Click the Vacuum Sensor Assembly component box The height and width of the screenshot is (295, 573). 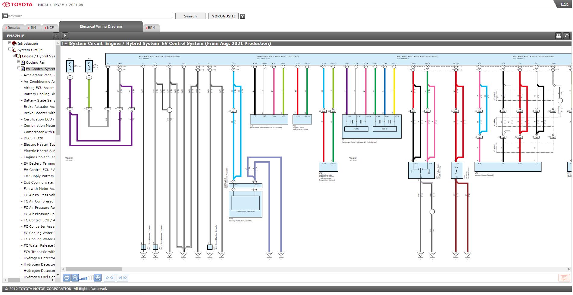pos(508,167)
